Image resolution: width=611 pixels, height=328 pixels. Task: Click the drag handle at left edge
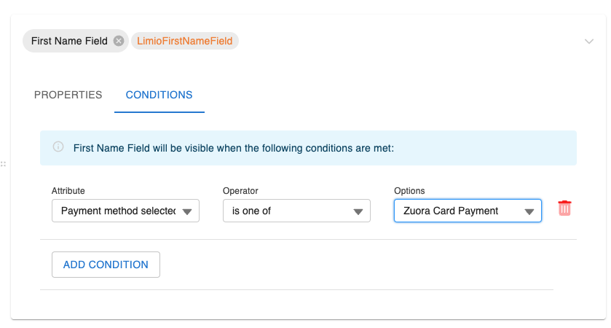tap(4, 164)
